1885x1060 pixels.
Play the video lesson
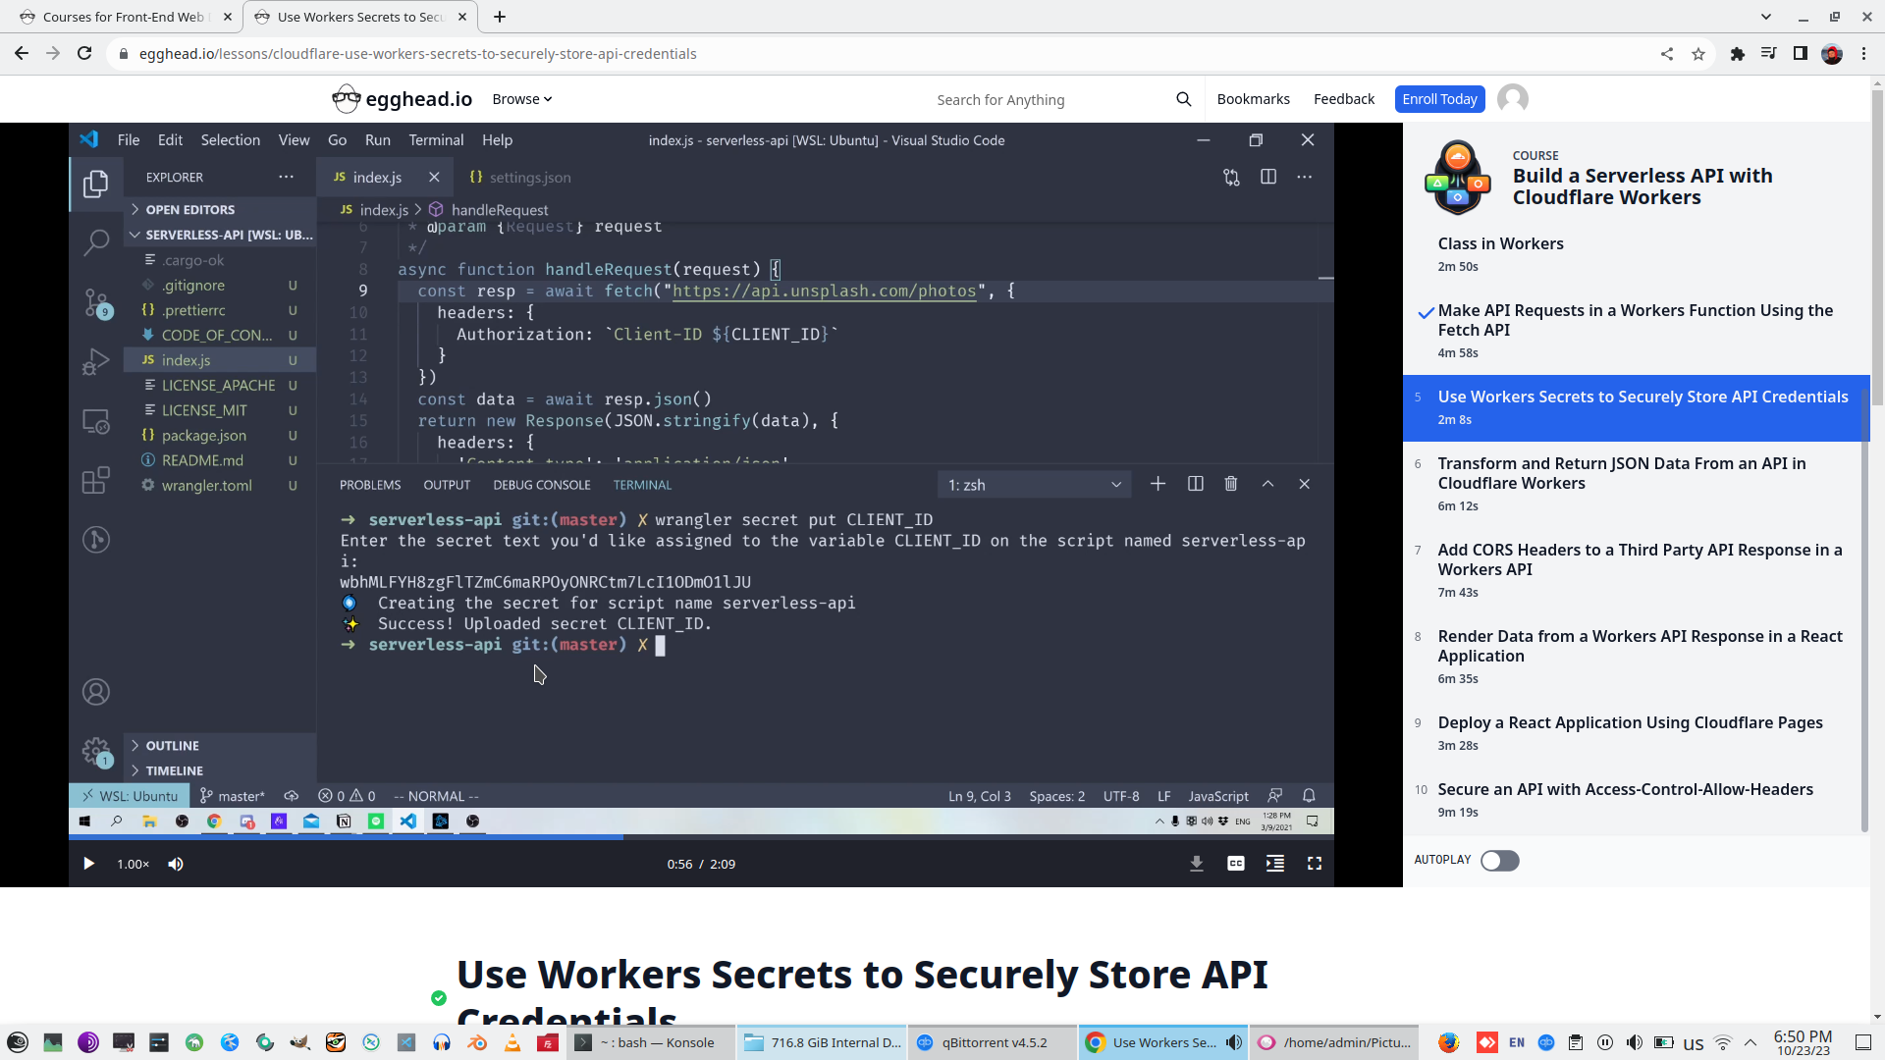pos(88,864)
